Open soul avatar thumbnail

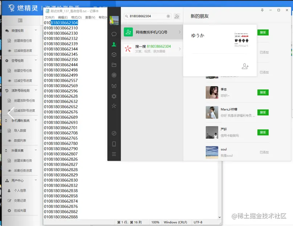click(212, 152)
